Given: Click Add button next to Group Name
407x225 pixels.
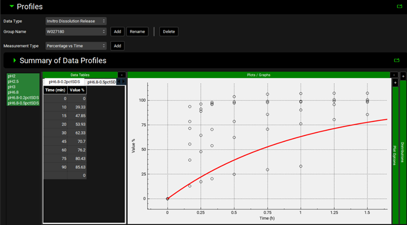Looking at the screenshot, I should tap(117, 31).
